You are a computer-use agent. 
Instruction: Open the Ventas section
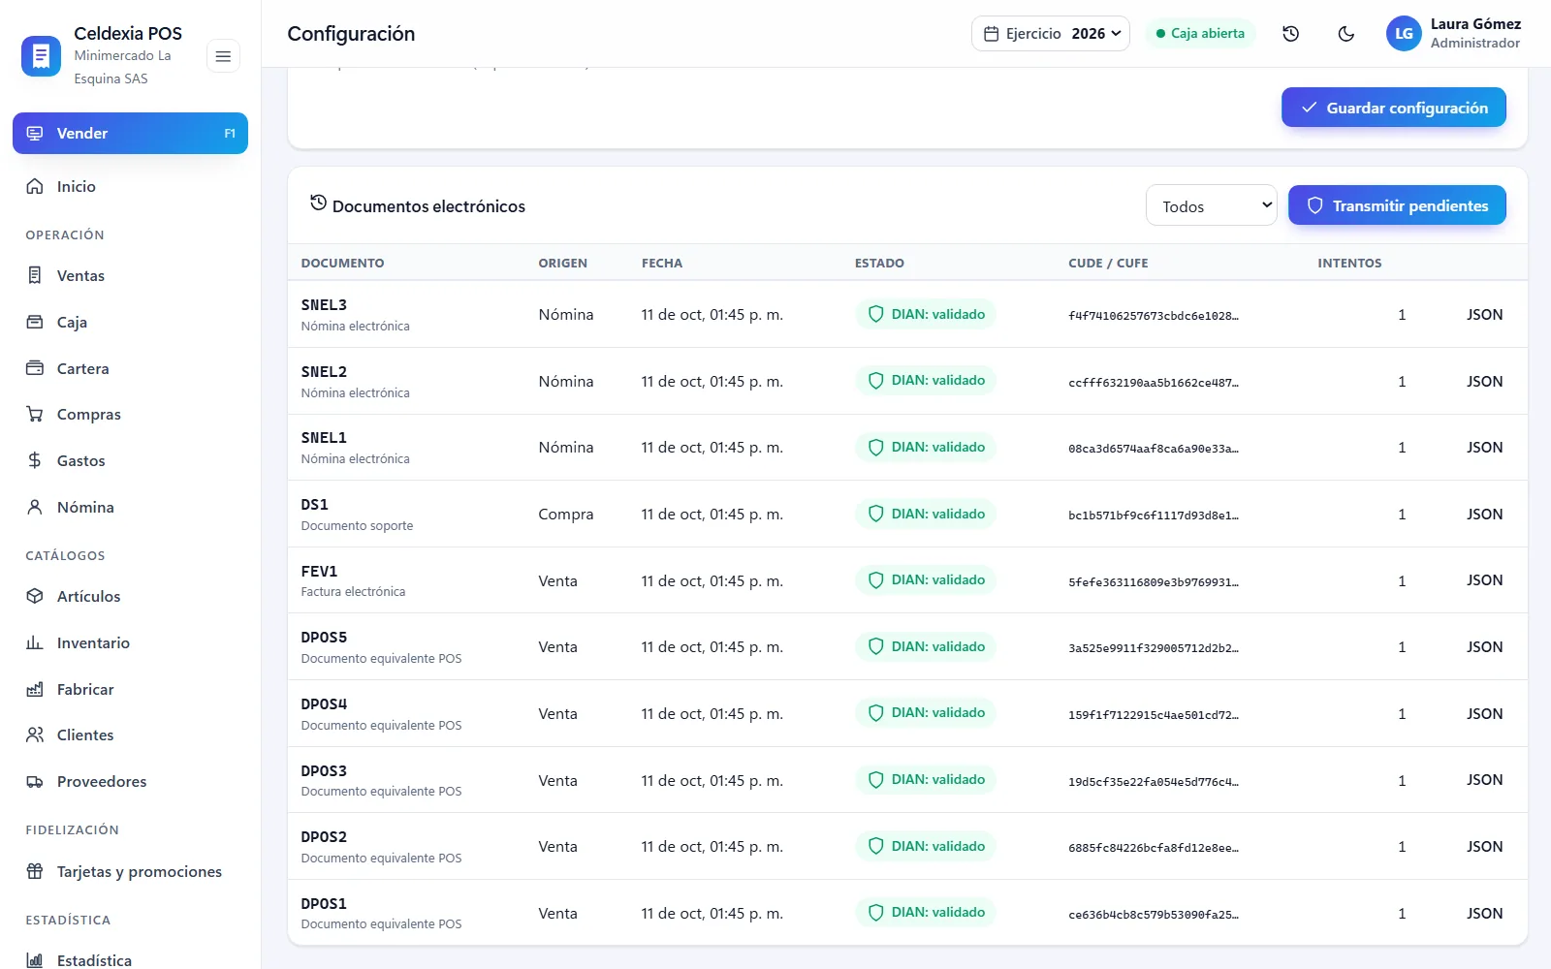[130, 276]
